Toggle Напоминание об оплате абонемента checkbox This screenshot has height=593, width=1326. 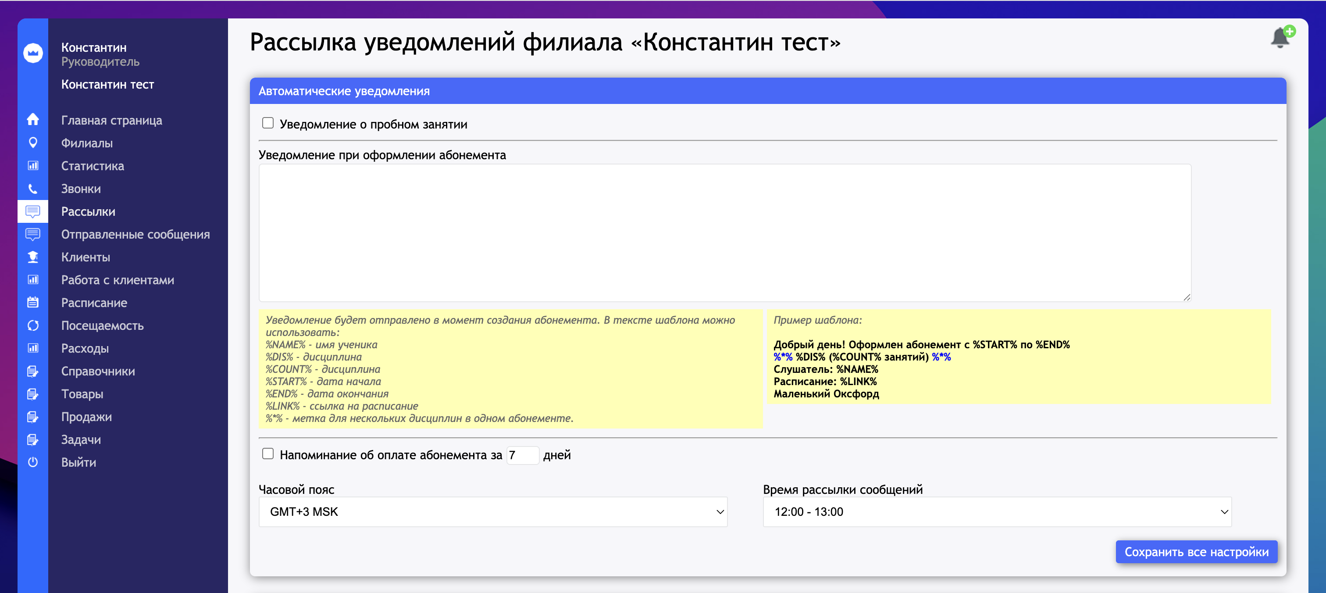coord(267,454)
